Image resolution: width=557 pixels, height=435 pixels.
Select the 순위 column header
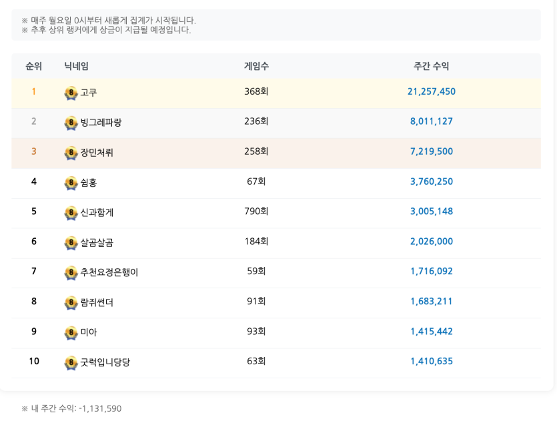[x=34, y=66]
